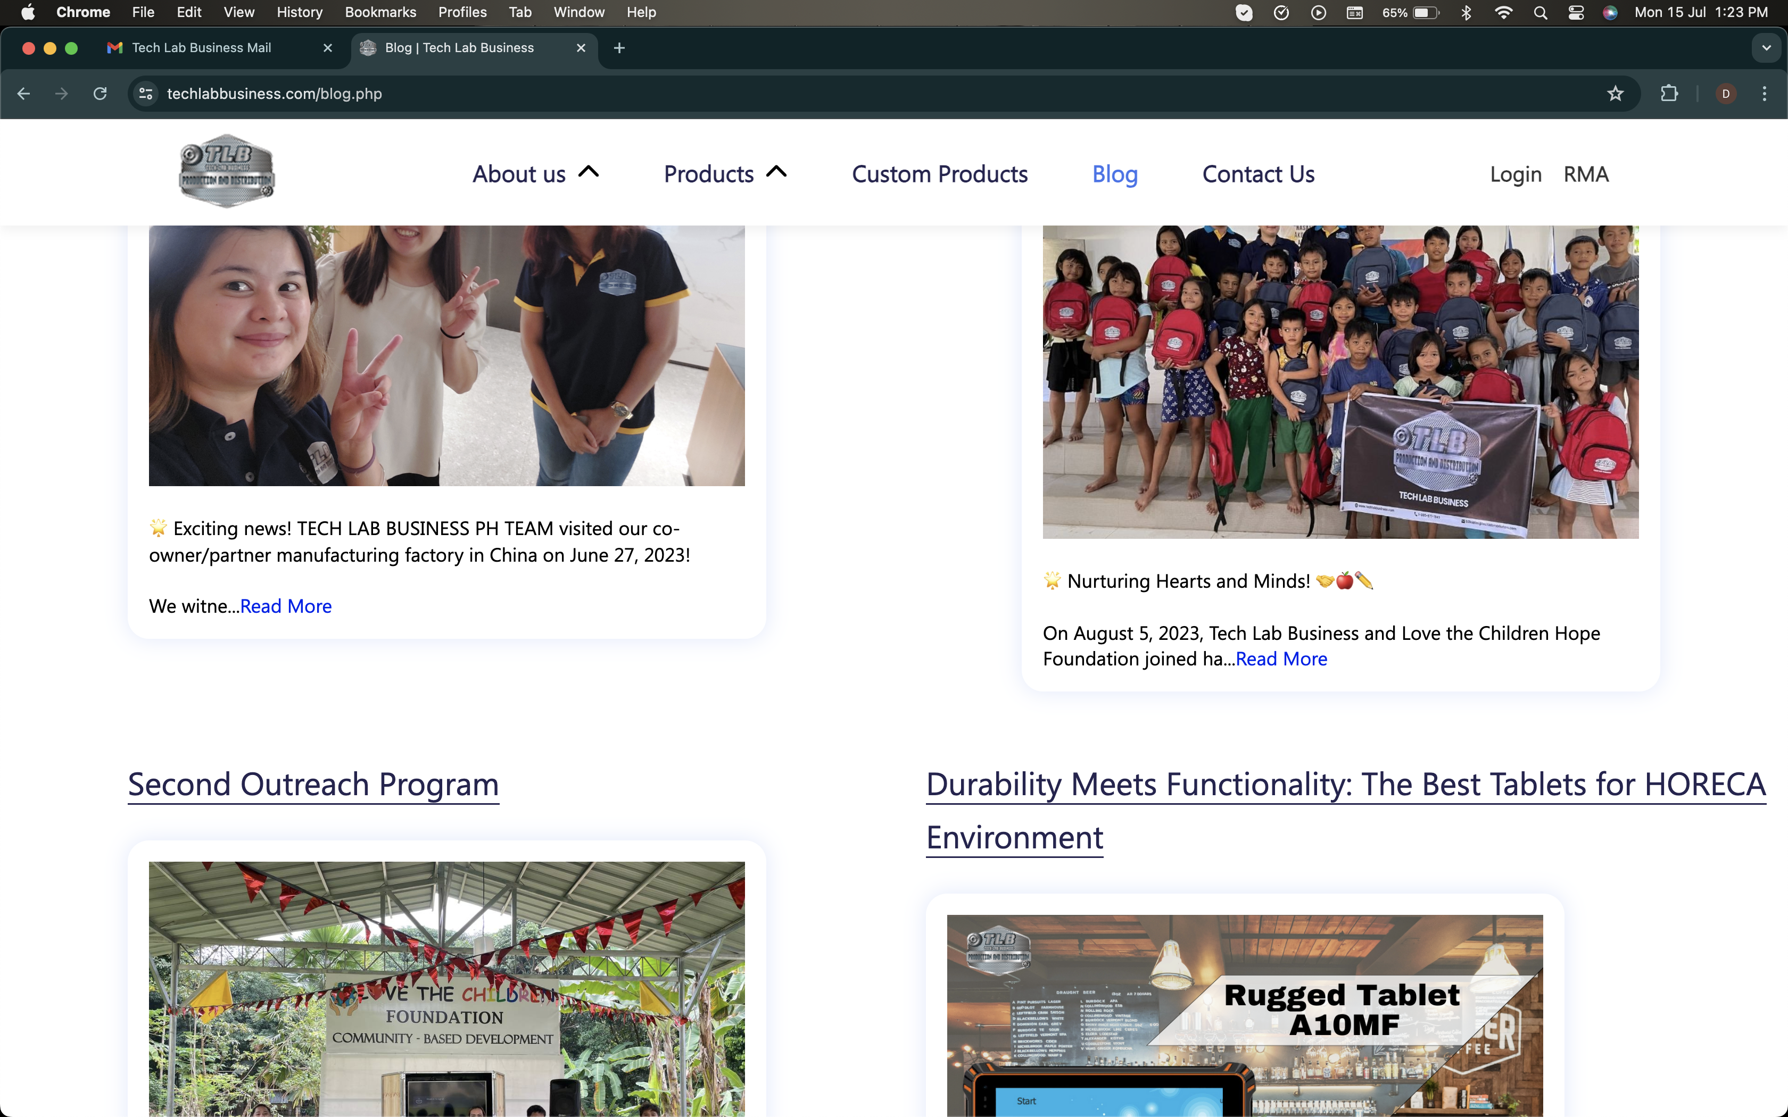Viewport: 1788px width, 1117px height.
Task: Click the TLB logo in the site header
Action: pyautogui.click(x=227, y=171)
